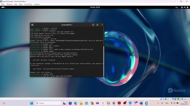The image size is (190, 106).
Task: Click the Right Ctrl host key indicator
Action: tap(187, 99)
